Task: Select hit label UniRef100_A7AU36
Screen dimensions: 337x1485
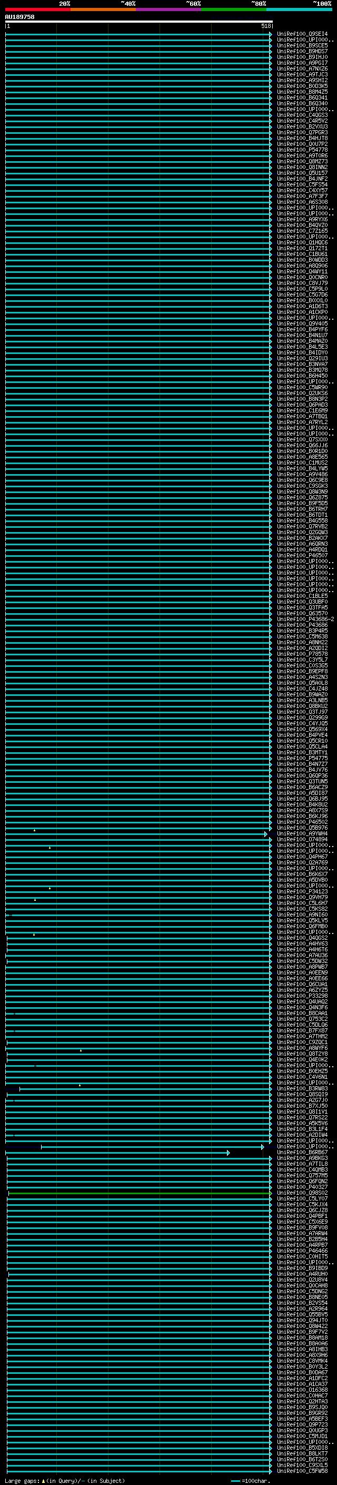Action: tap(302, 955)
